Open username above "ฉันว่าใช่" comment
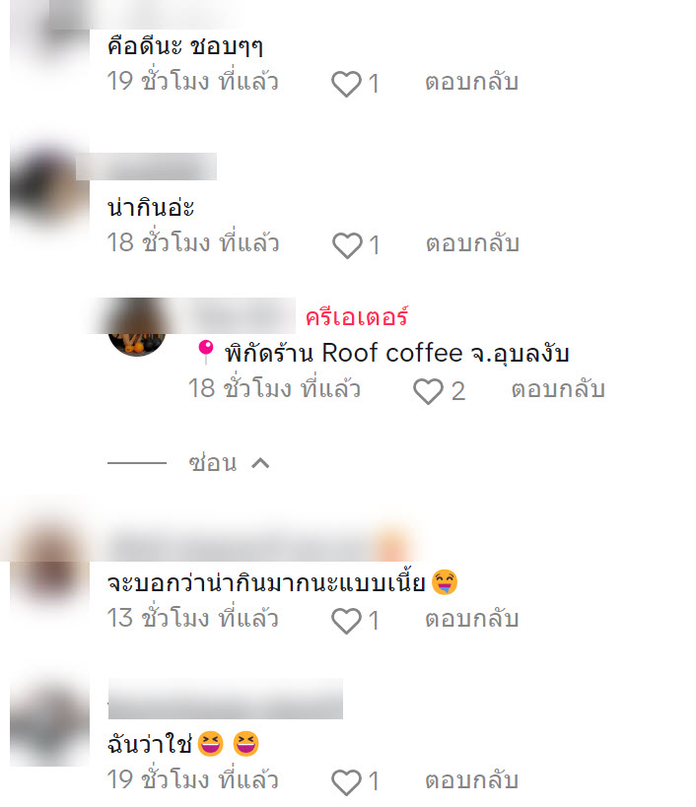 (x=226, y=699)
